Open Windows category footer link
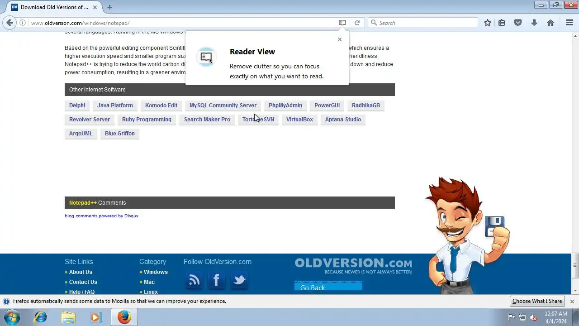579x326 pixels. coord(156,272)
